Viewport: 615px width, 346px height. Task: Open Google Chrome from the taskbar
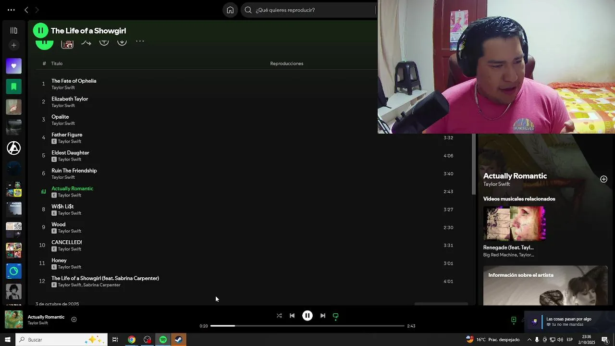tap(131, 340)
